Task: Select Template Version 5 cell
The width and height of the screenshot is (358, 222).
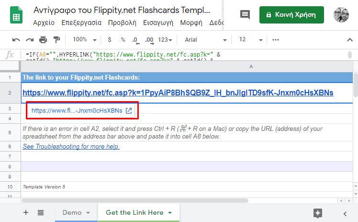Action: [x=187, y=187]
